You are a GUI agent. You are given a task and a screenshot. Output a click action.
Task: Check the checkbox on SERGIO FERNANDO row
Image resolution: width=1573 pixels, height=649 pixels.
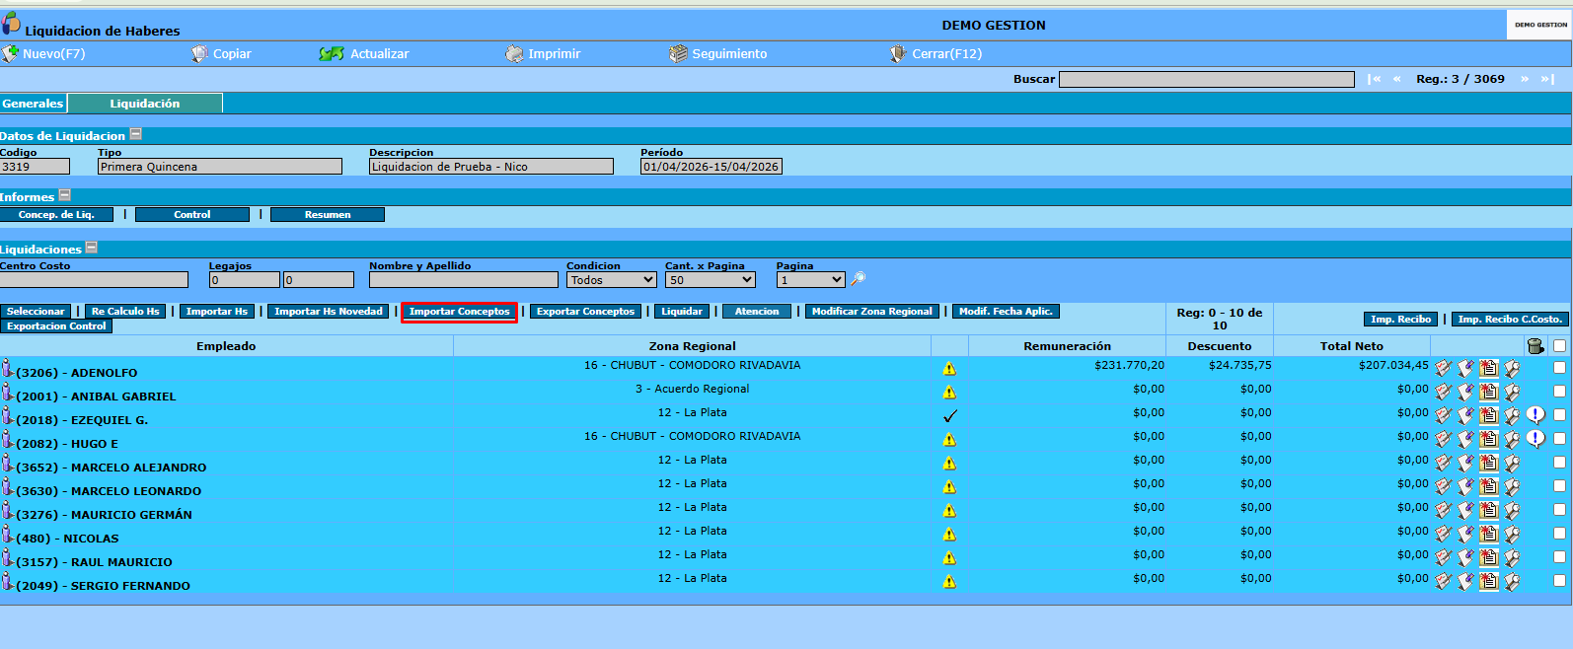(x=1559, y=580)
